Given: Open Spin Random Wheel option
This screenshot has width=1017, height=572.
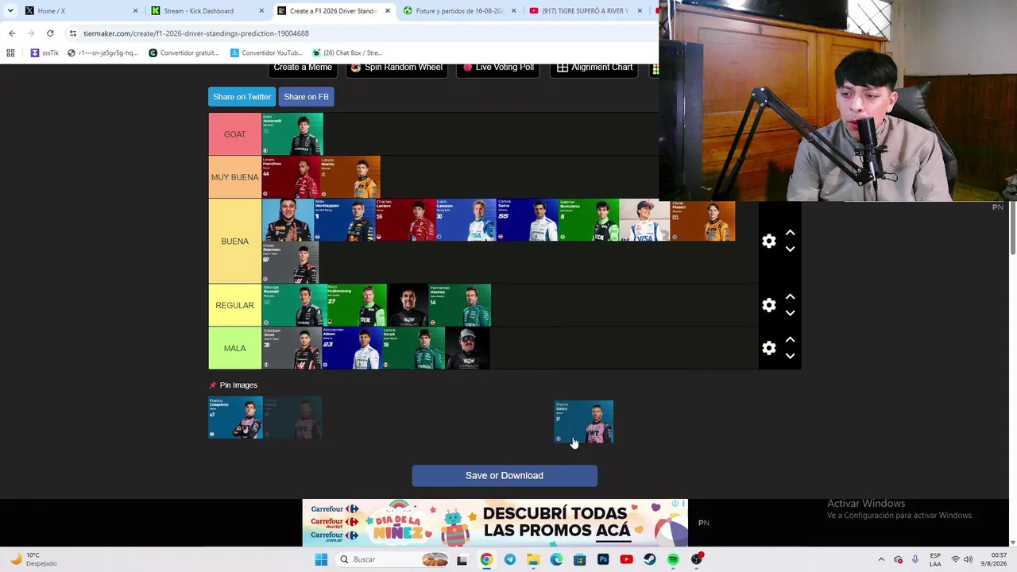Looking at the screenshot, I should pyautogui.click(x=396, y=68).
